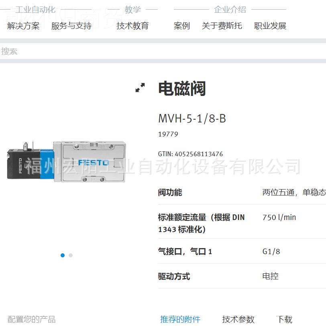Screen dimensions: 326x326
Task: Click the MVH-5-1/8-B product model text
Action: coord(192,118)
